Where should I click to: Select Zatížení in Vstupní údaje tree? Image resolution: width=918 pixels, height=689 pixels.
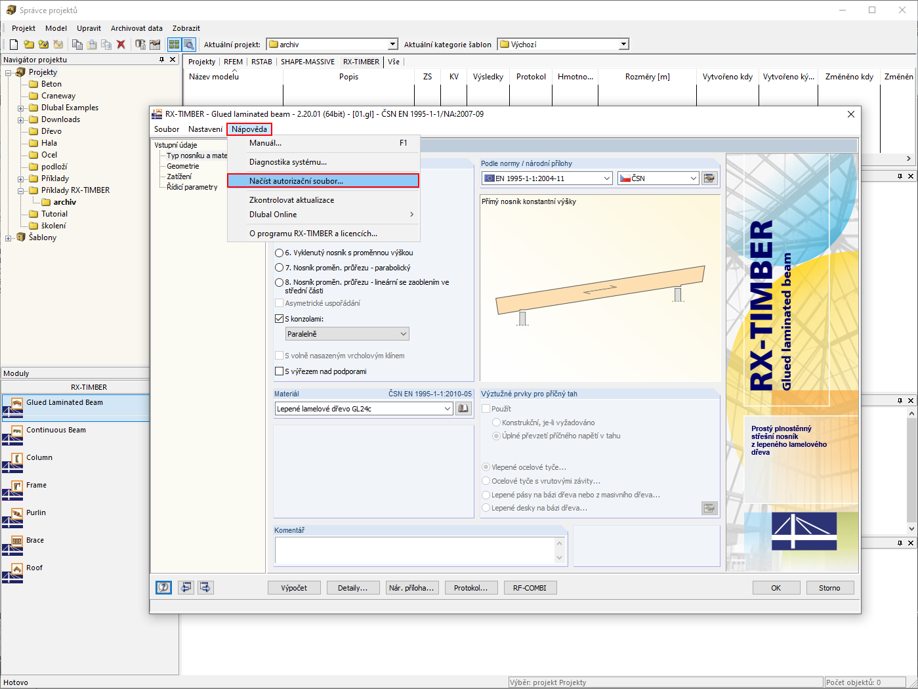click(x=179, y=177)
